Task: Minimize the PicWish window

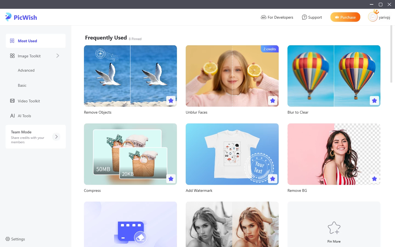Action: (x=371, y=4)
